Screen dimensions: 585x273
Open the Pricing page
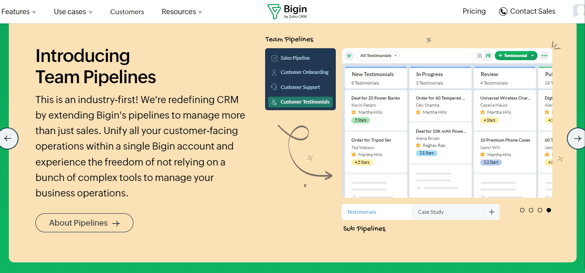click(x=474, y=12)
